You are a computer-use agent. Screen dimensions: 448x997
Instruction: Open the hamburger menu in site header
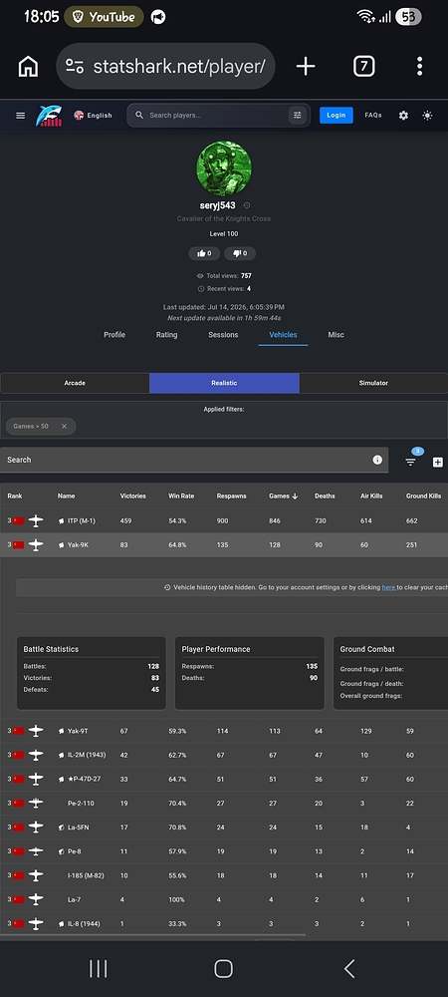pos(20,115)
